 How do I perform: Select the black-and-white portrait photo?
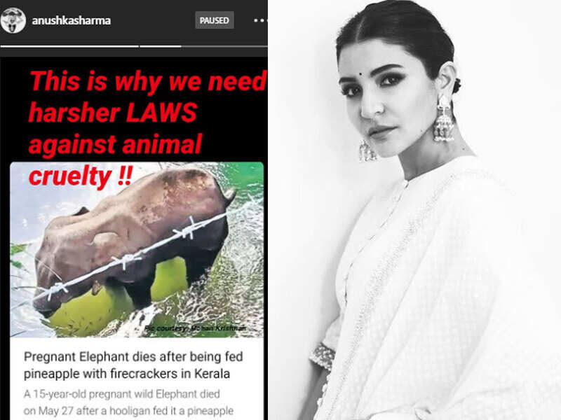pyautogui.click(x=414, y=210)
